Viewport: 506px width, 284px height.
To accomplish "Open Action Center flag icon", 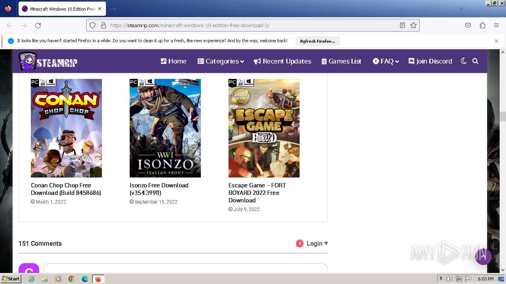I will 468,279.
